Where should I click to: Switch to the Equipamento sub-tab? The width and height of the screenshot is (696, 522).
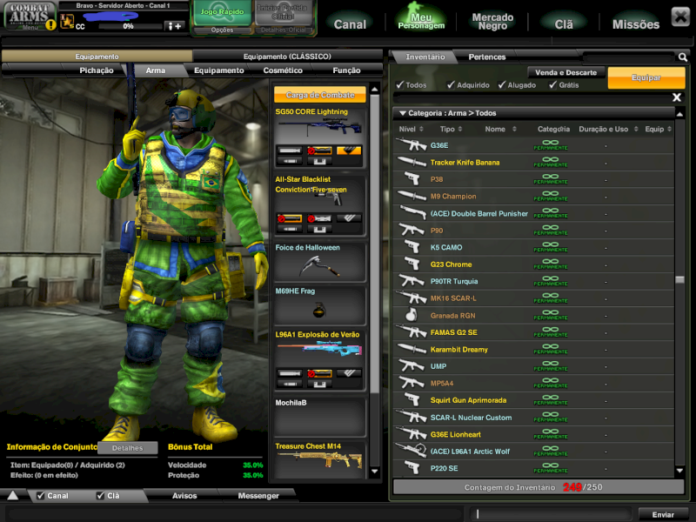(219, 70)
